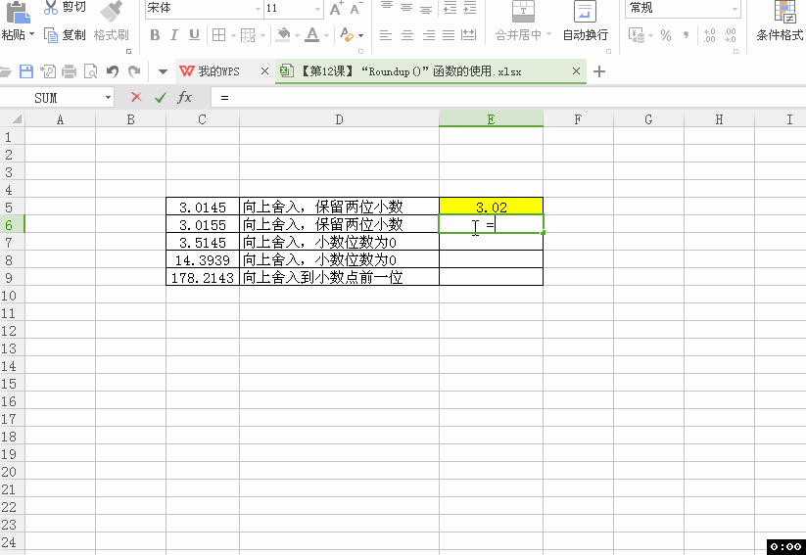Apply font color with the A button

311,35
